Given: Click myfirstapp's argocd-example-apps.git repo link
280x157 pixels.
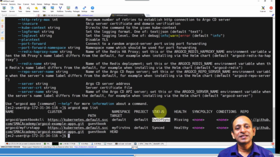Looking at the screenshot, I should click(x=45, y=132).
